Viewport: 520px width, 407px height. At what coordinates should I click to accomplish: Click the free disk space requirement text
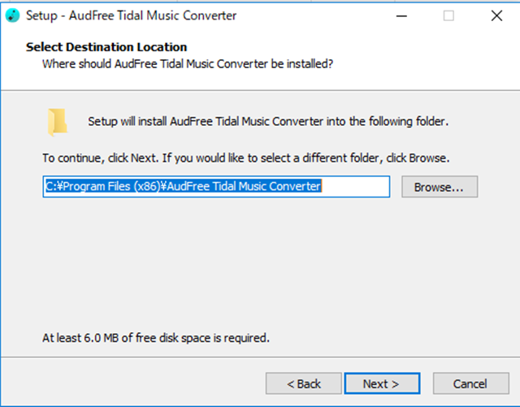[155, 337]
